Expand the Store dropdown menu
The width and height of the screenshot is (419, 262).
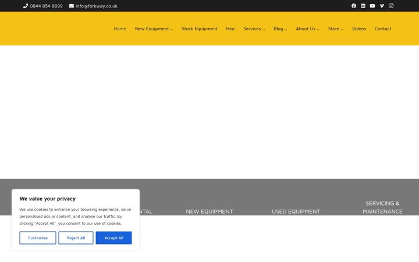coord(336,29)
